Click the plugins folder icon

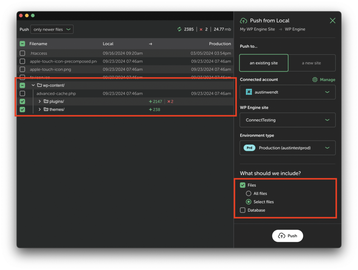click(46, 101)
